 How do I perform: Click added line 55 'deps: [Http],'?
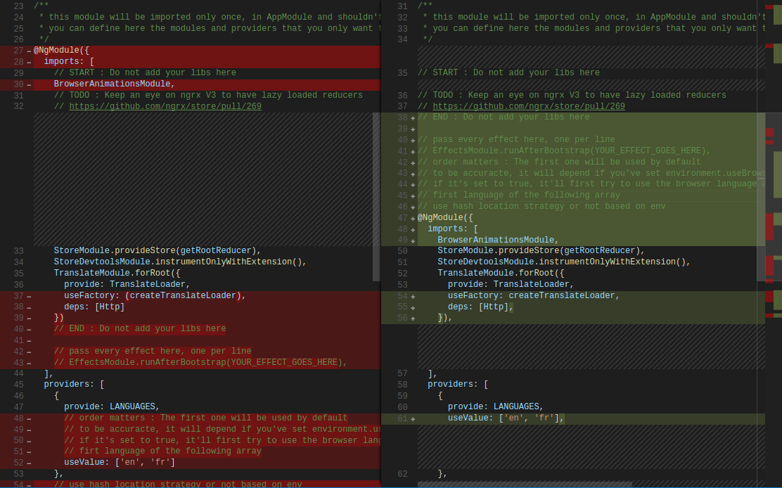pyautogui.click(x=481, y=307)
